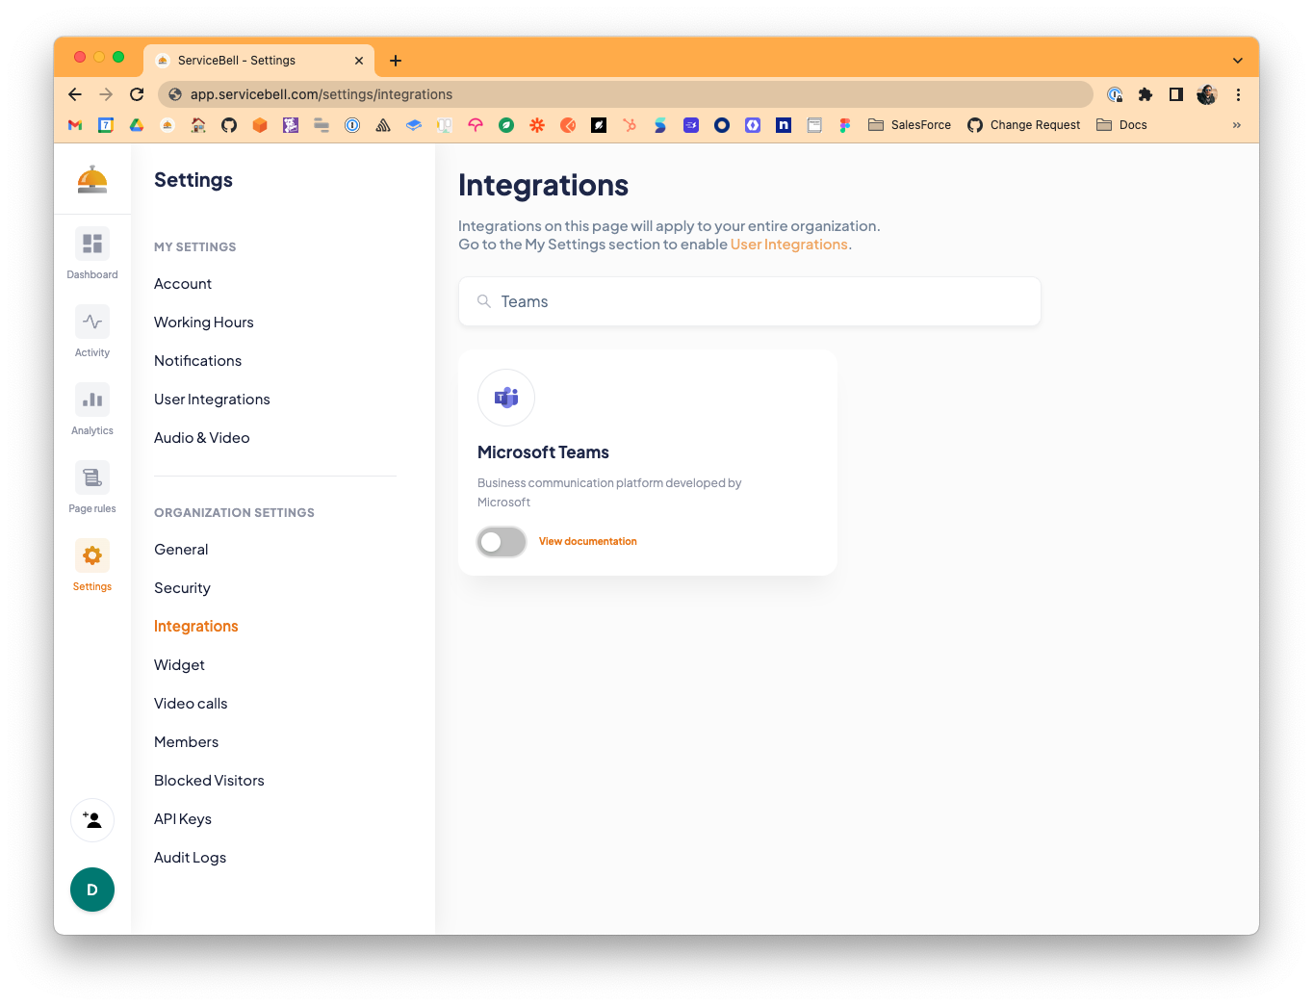Open the Extensions puzzle icon

click(1146, 94)
